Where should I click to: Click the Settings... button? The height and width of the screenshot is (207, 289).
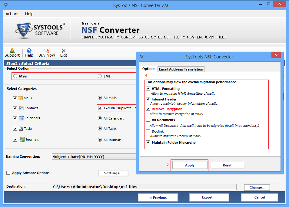tap(113, 173)
